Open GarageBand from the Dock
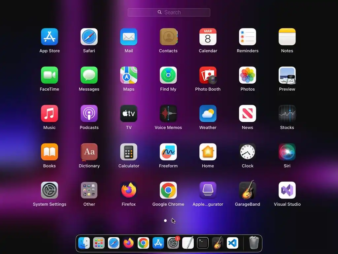 coord(218,243)
